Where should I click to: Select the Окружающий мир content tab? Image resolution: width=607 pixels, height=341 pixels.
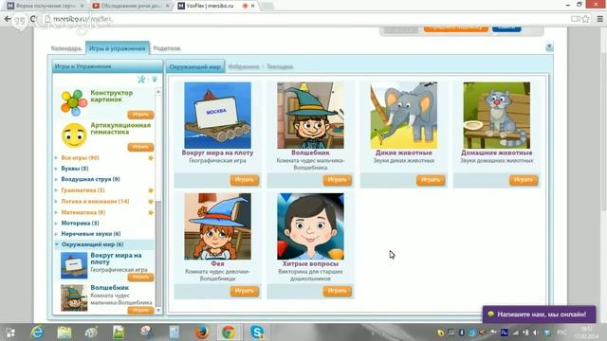(195, 66)
